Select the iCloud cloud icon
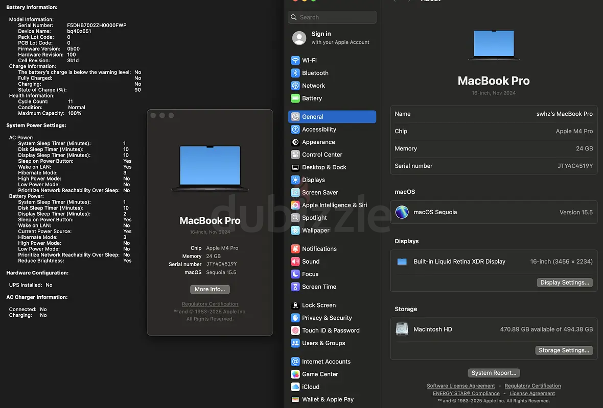This screenshot has height=408, width=603. tap(295, 387)
